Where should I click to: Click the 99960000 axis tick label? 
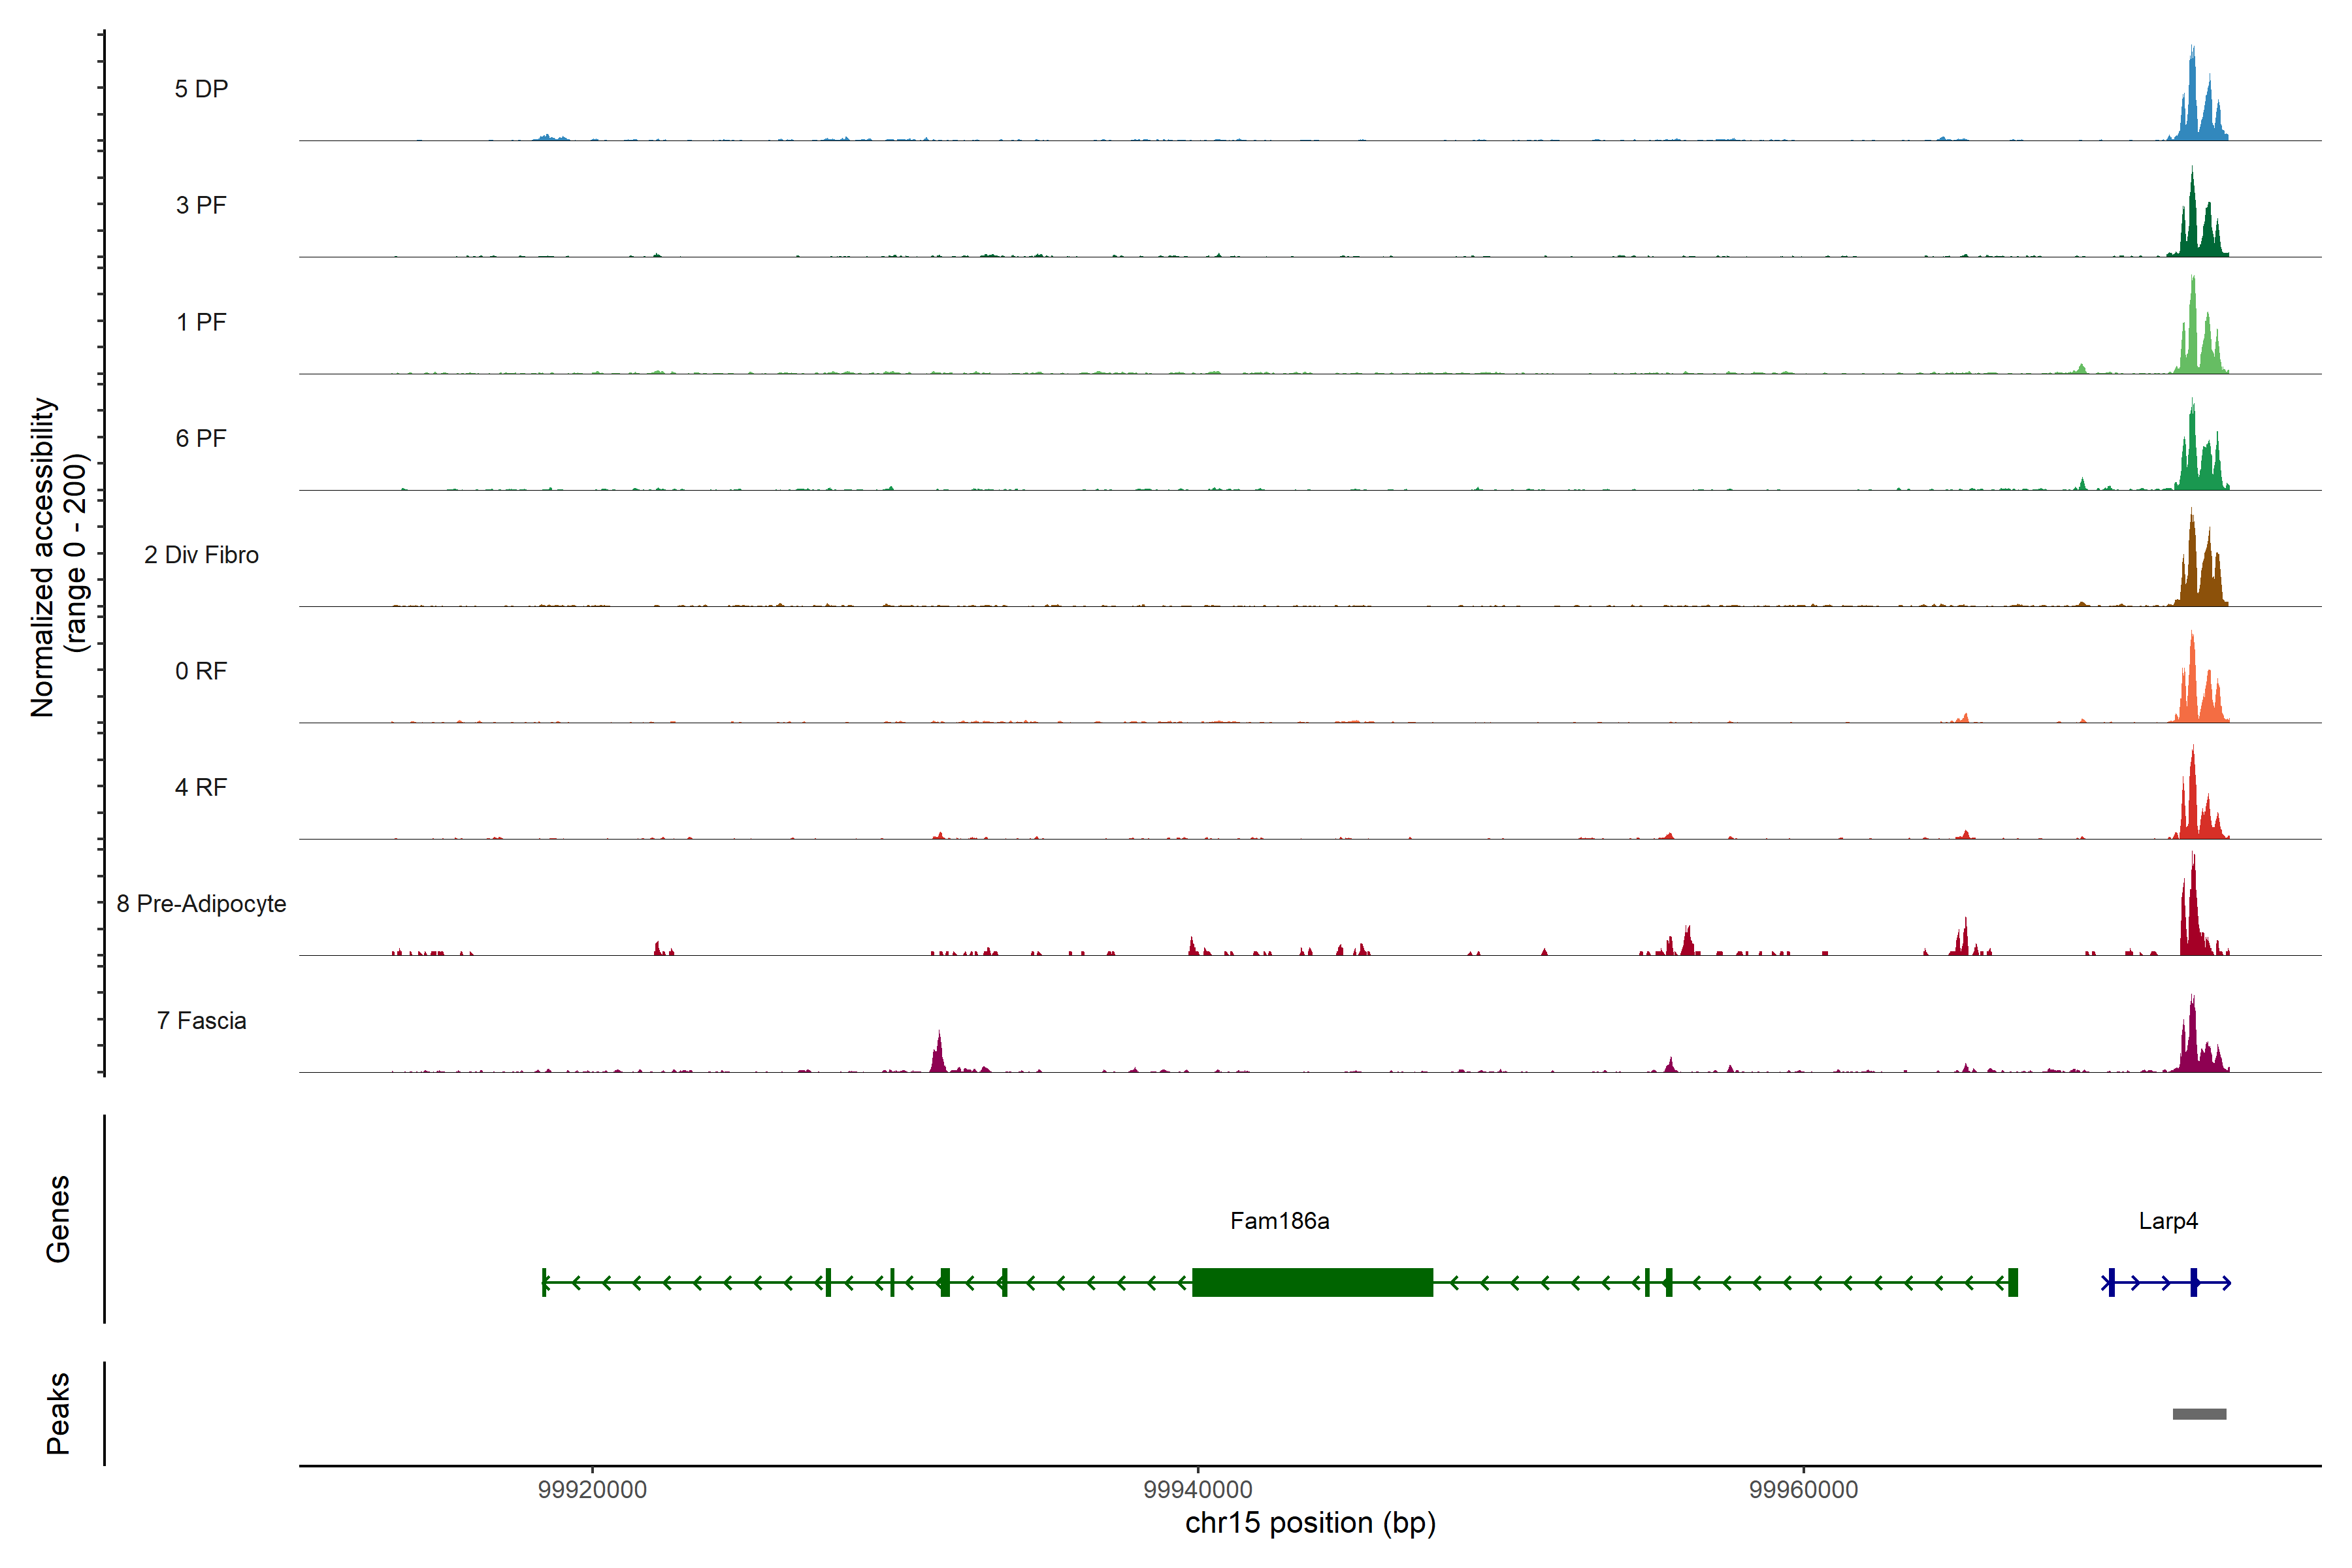pos(1803,1489)
